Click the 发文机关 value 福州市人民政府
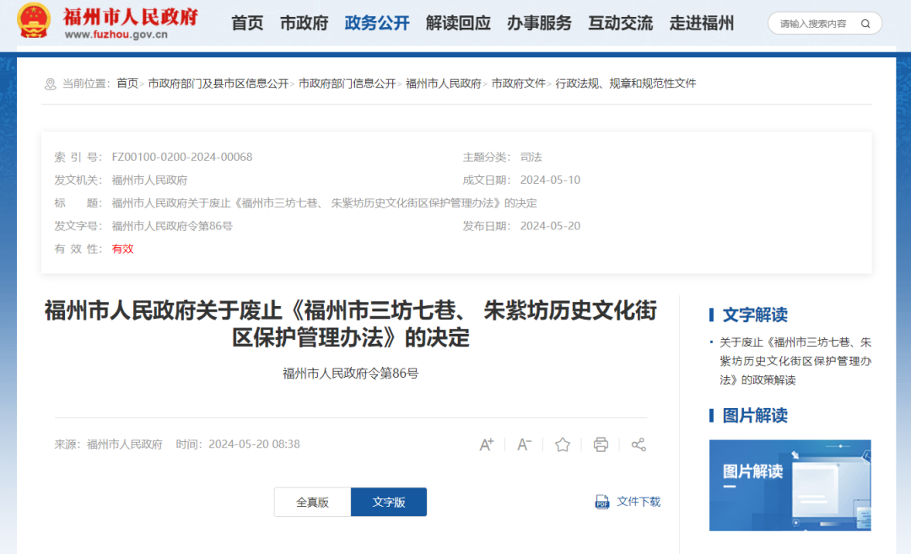The image size is (911, 554). pos(149,180)
